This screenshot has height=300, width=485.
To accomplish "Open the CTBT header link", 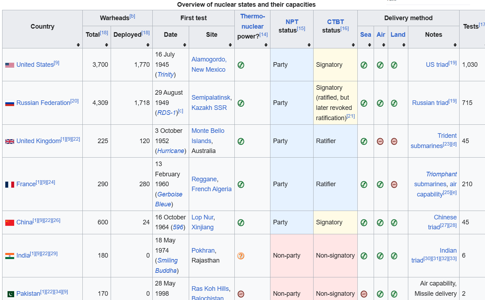I will point(335,22).
